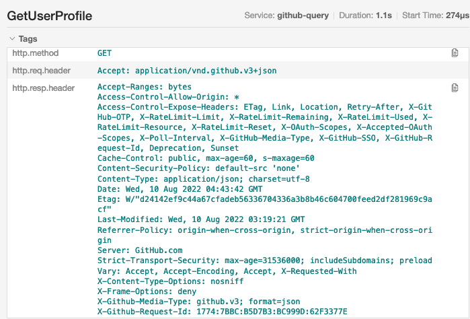Viewport: 470px width, 319px height.
Task: Click the Server: GitHub.com line
Action: click(x=130, y=250)
